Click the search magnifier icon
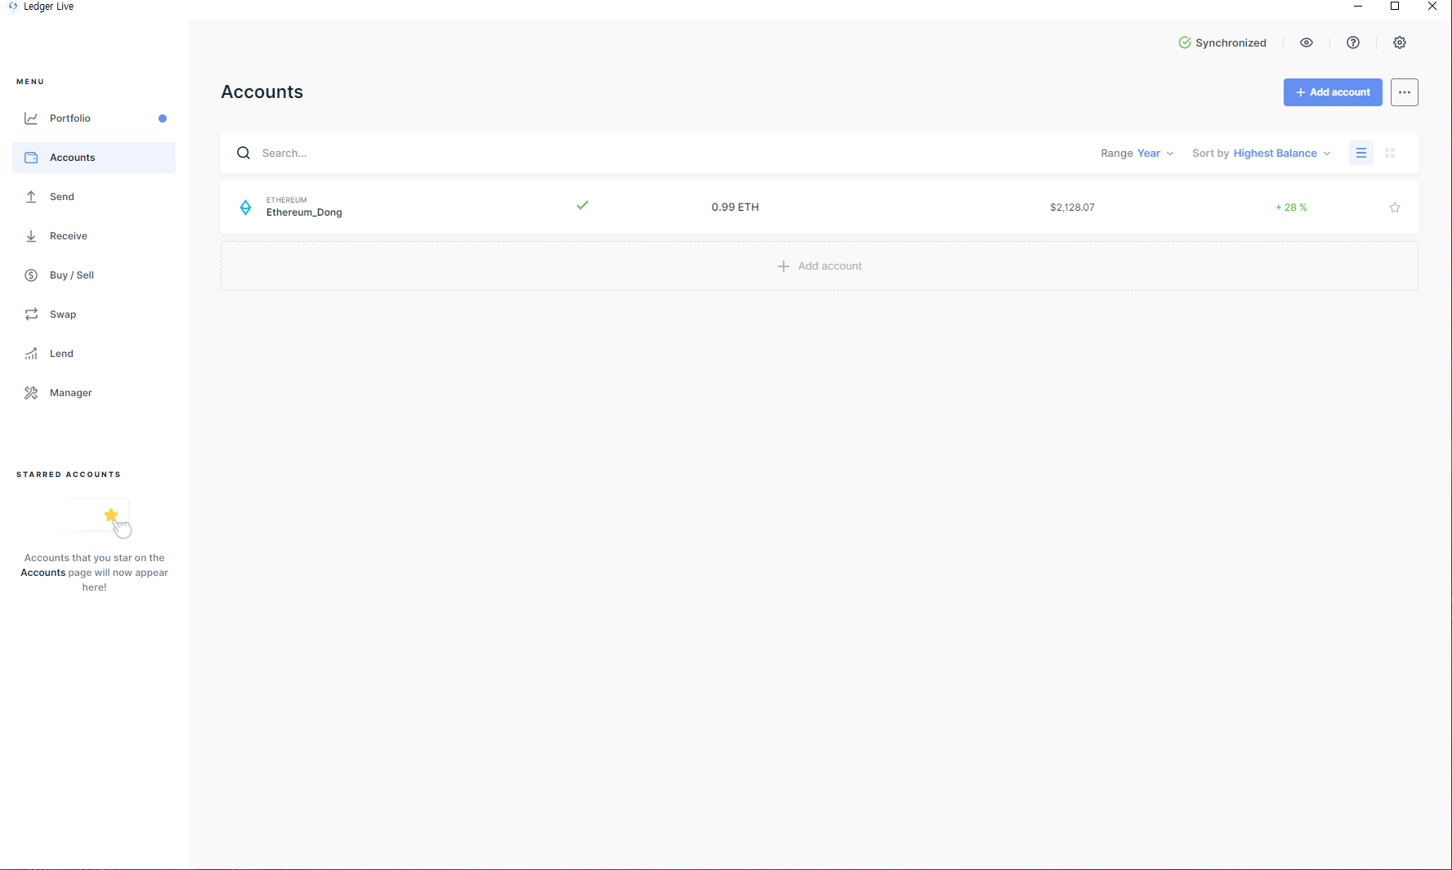The image size is (1452, 870). pyautogui.click(x=243, y=153)
